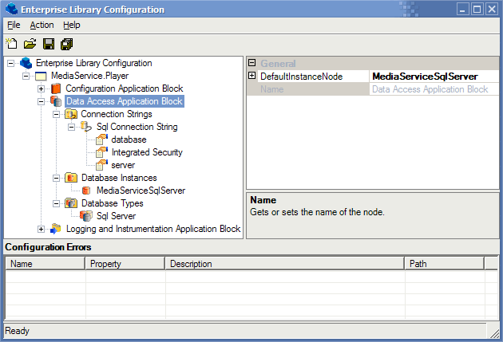Click the MediaServiceSqlServer instance icon

pos(86,191)
